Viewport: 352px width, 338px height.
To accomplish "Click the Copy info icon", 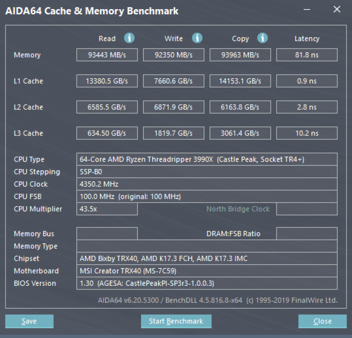I will coord(263,38).
